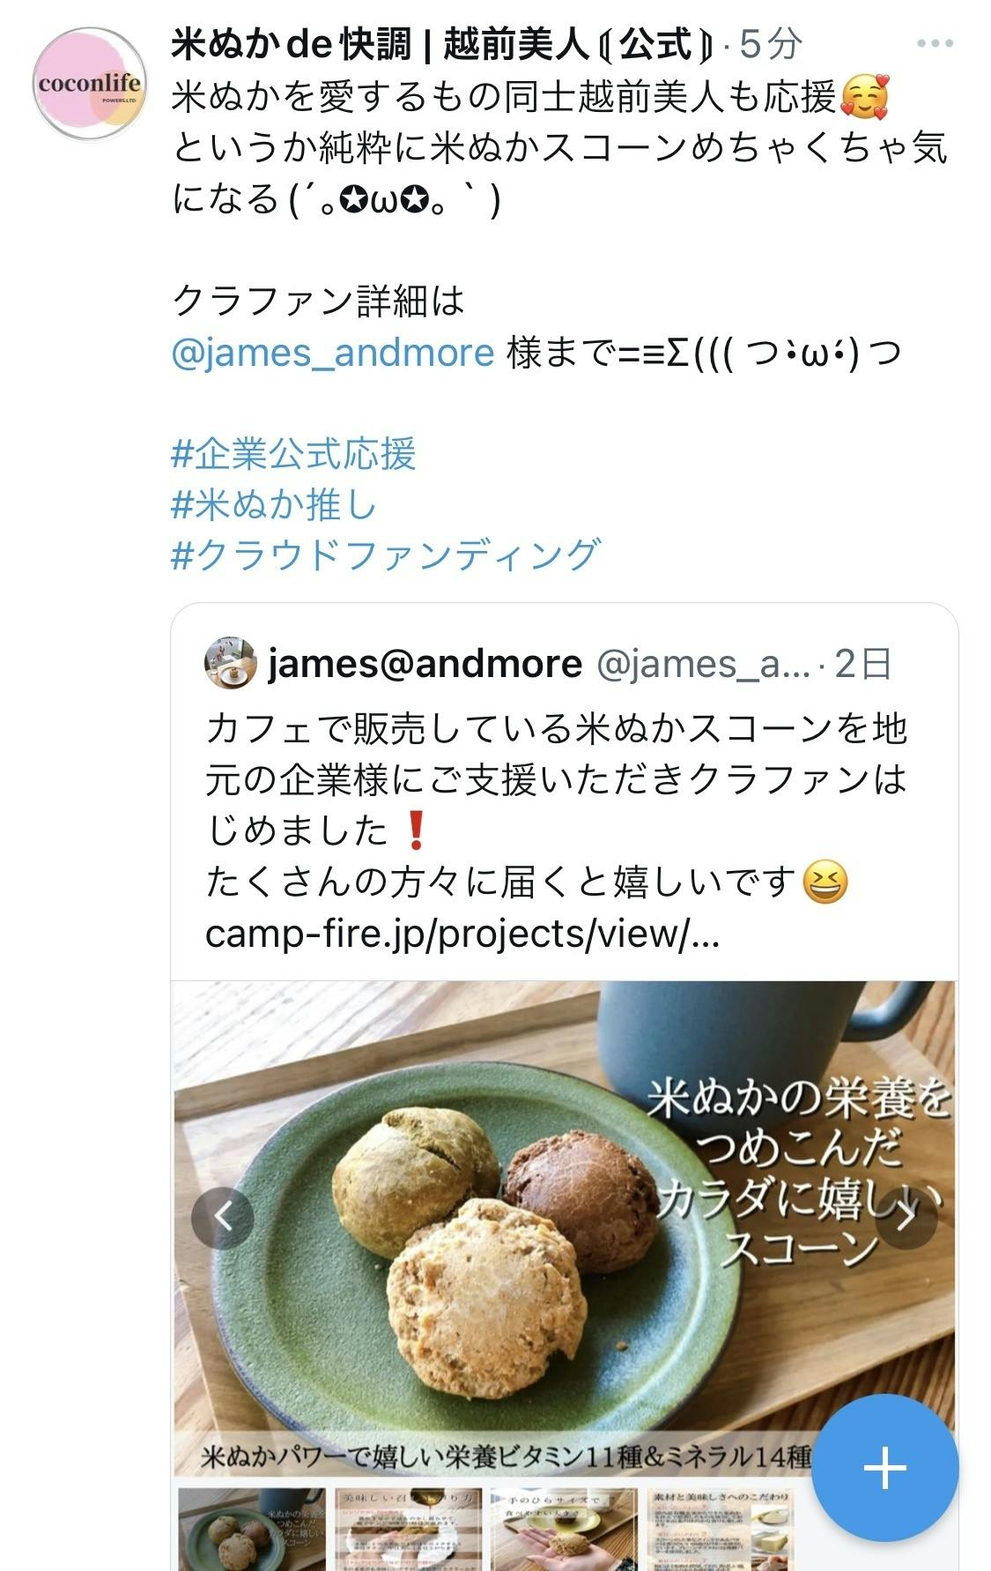
Task: Tap the blue compose tweet plus button
Action: [884, 1468]
